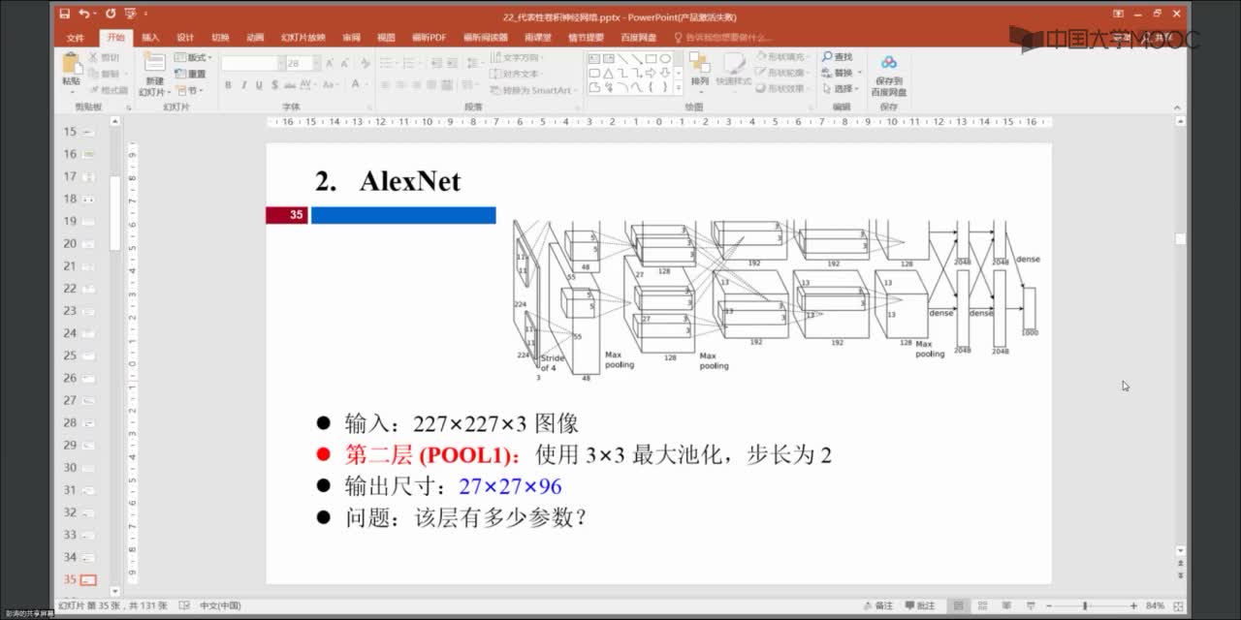1241x620 pixels.
Task: Click the zoom slider in status bar
Action: click(1085, 605)
